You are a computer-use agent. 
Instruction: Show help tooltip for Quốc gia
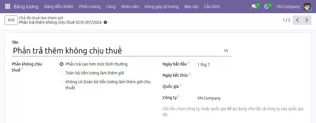point(181,85)
